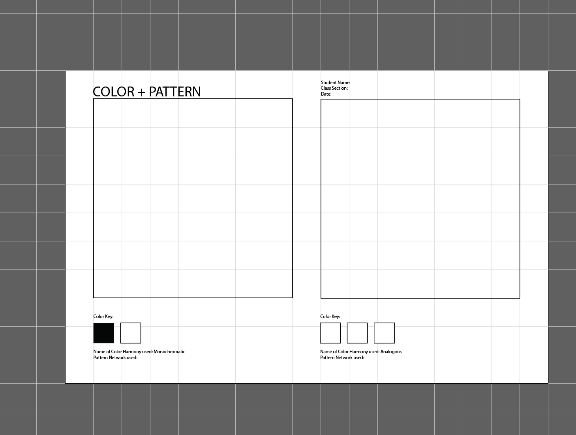Click inside the left Monochromatic pattern square
This screenshot has width=576, height=435.
193,198
